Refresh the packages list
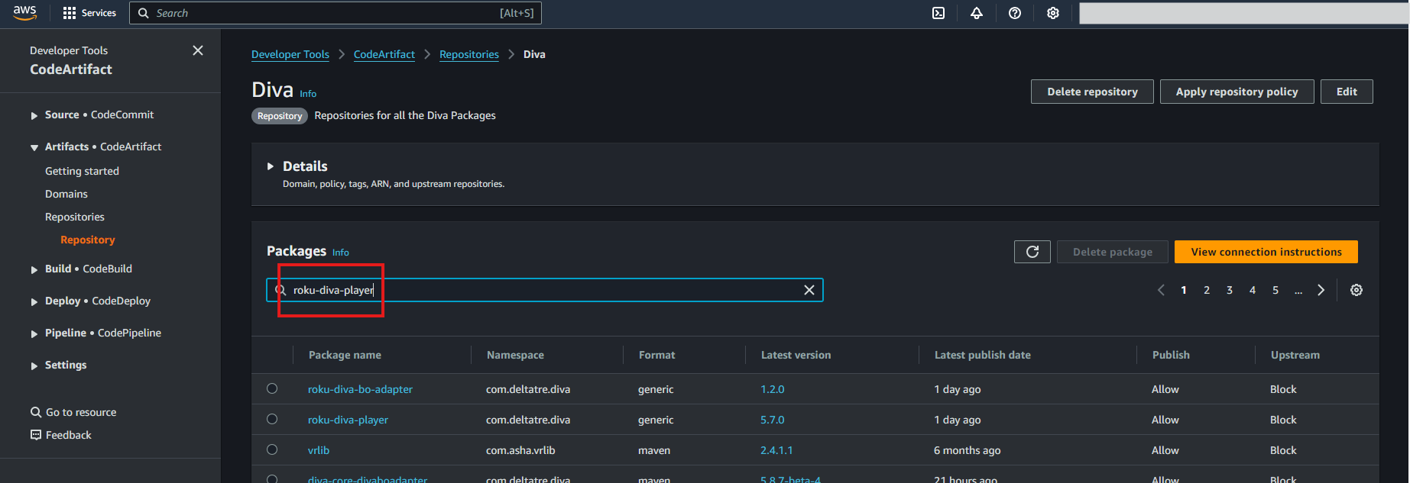Viewport: 1410px width, 483px height. [x=1032, y=252]
